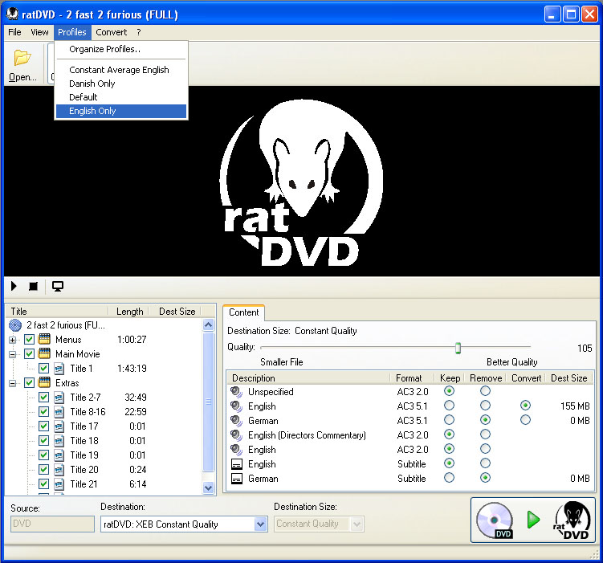The image size is (603, 563).
Task: Collapse the Extras tree node
Action: (x=13, y=383)
